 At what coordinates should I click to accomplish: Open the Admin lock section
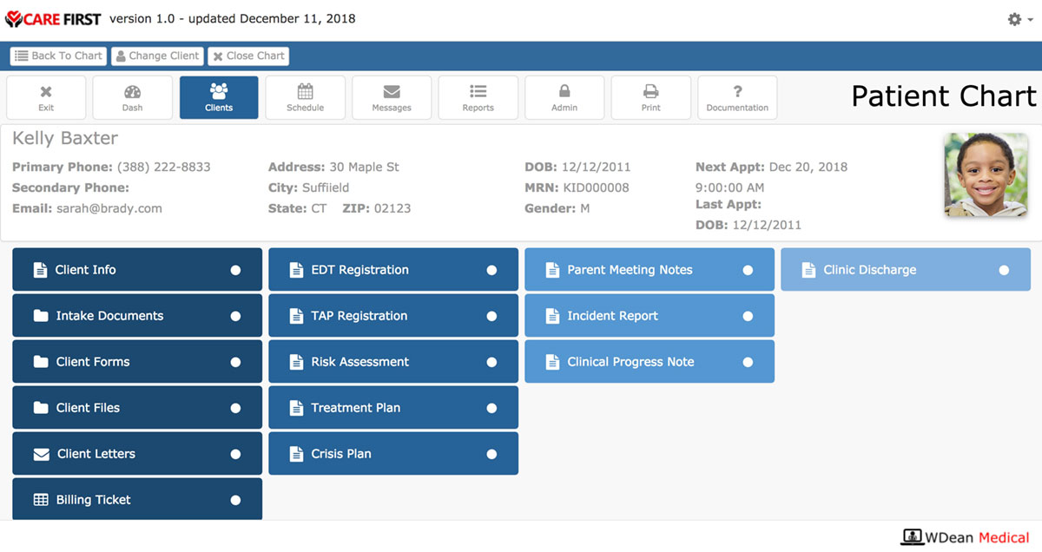564,97
